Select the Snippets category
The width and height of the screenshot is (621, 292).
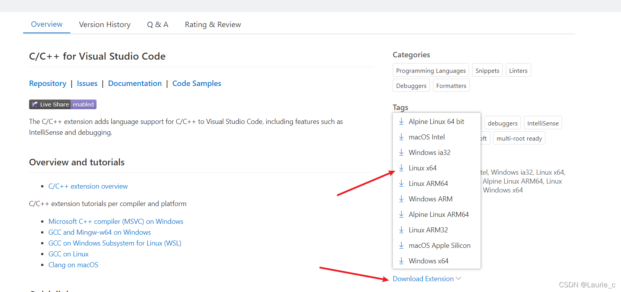click(487, 70)
